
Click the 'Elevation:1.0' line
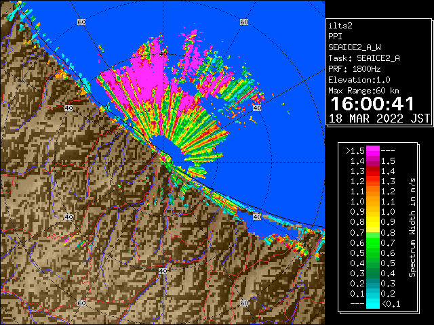pos(359,80)
